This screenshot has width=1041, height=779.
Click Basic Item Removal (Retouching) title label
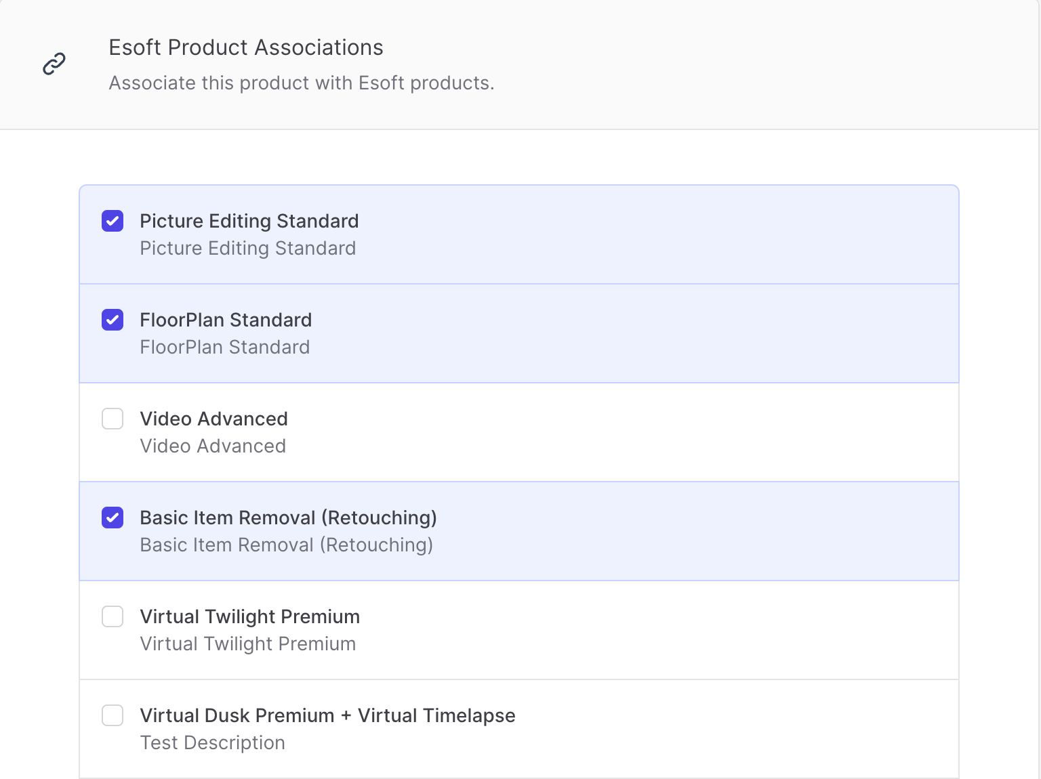tap(288, 518)
